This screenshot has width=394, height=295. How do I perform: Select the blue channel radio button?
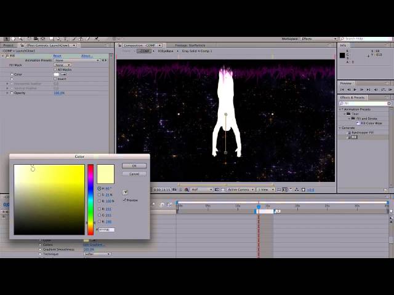pyautogui.click(x=99, y=221)
